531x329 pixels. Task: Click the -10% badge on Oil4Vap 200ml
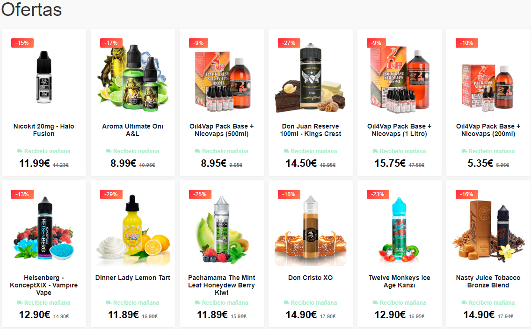[466, 43]
